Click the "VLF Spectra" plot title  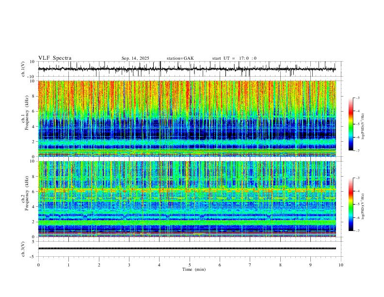click(x=55, y=58)
